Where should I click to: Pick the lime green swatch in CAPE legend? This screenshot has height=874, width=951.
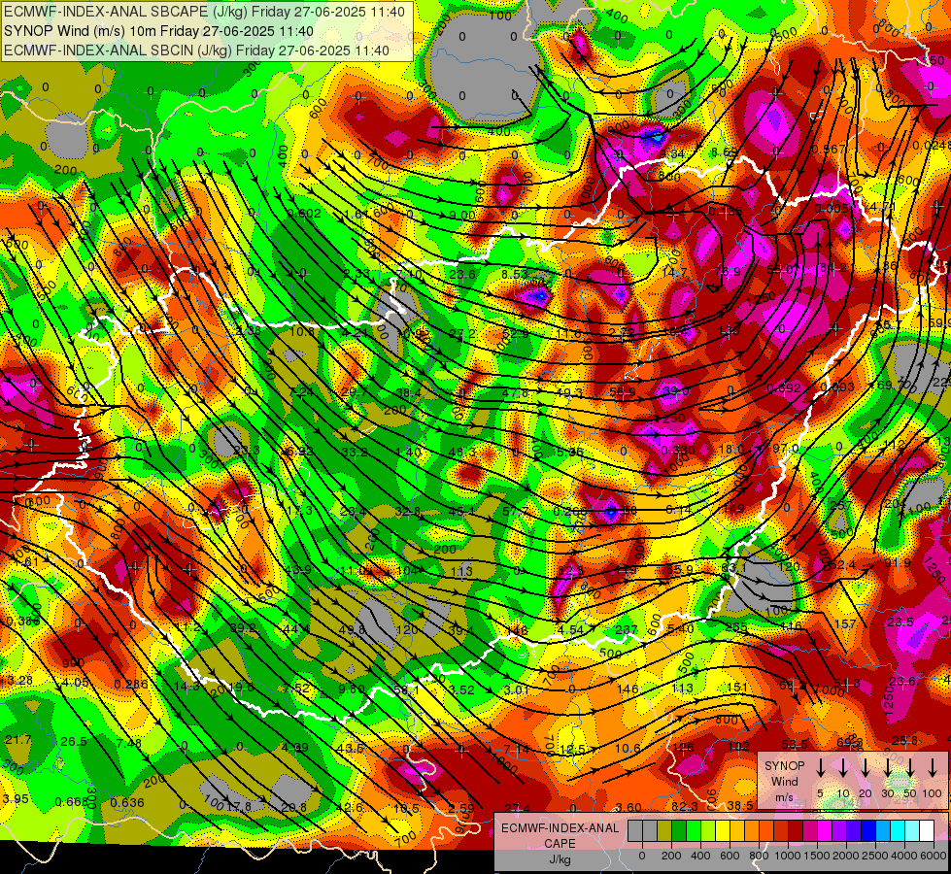click(694, 830)
